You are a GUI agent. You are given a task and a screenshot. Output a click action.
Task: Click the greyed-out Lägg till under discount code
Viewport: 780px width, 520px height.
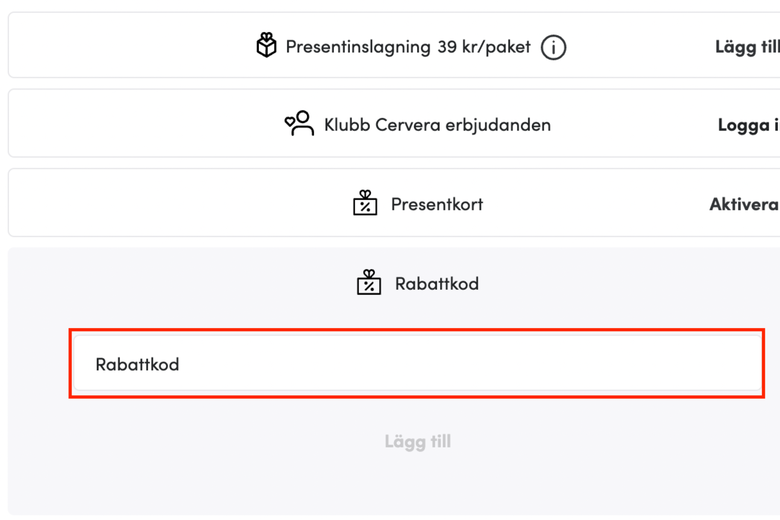pos(418,442)
